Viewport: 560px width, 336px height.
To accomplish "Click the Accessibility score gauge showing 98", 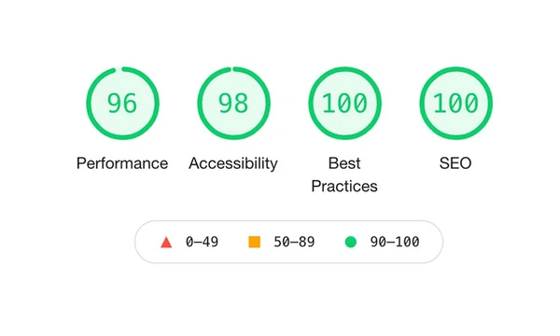I will [233, 104].
